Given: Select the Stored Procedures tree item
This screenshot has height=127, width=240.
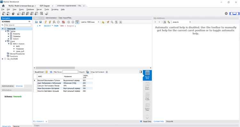Looking at the screenshot, I should click(17, 54).
